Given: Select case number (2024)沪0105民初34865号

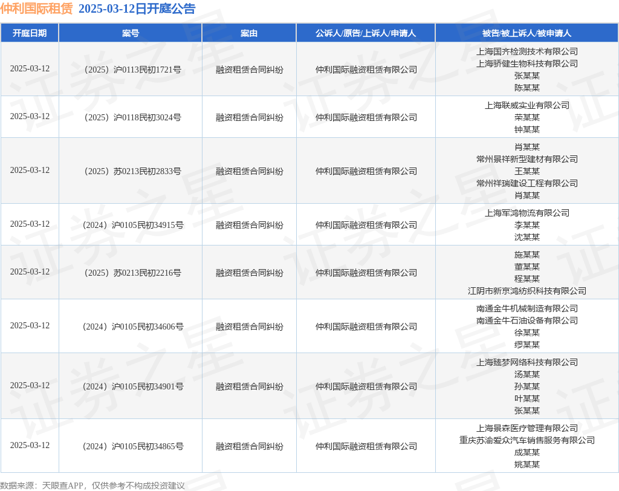Looking at the screenshot, I should (131, 446).
